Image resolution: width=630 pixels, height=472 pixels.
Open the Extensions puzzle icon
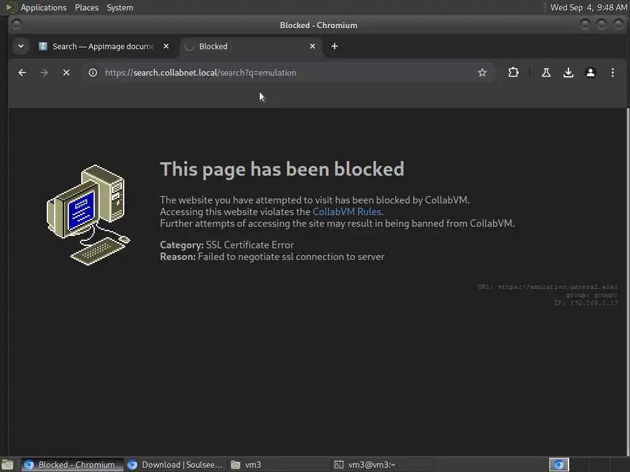coord(513,73)
